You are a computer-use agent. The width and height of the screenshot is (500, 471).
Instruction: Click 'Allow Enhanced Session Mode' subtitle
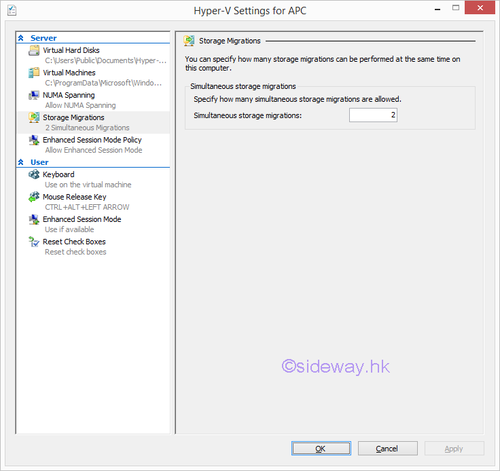tap(94, 150)
